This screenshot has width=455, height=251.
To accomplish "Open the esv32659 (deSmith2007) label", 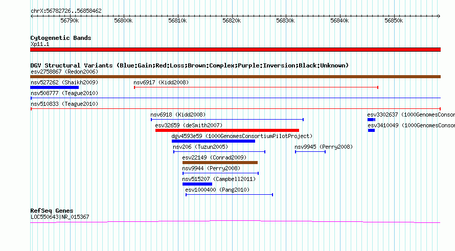I will (x=189, y=125).
